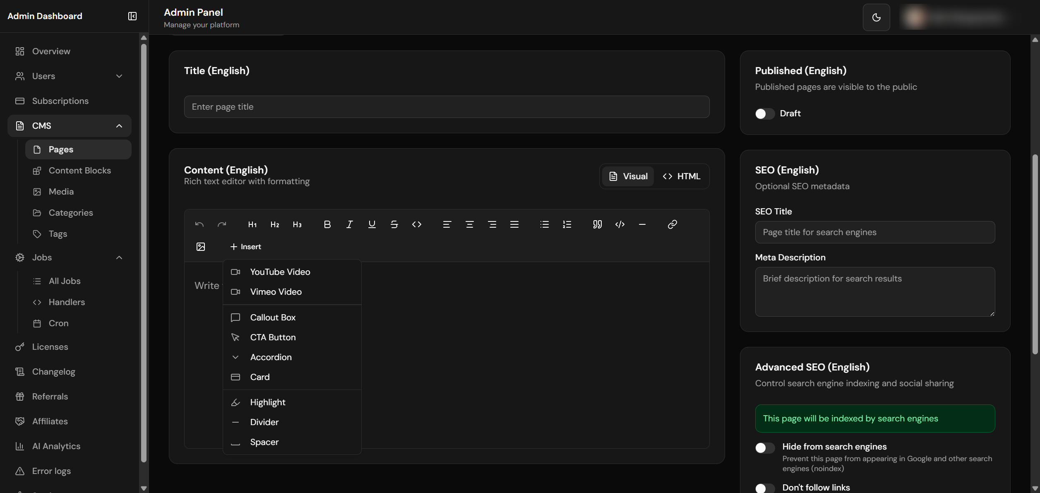This screenshot has width=1040, height=493.
Task: Open the Insert dropdown menu
Action: [245, 247]
